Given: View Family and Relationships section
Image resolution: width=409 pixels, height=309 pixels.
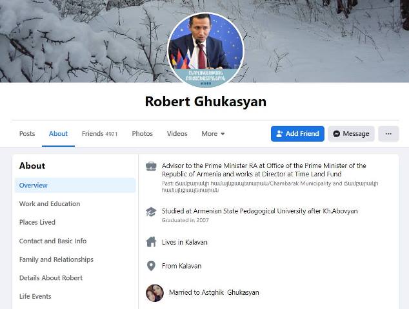Looking at the screenshot, I should point(56,260).
